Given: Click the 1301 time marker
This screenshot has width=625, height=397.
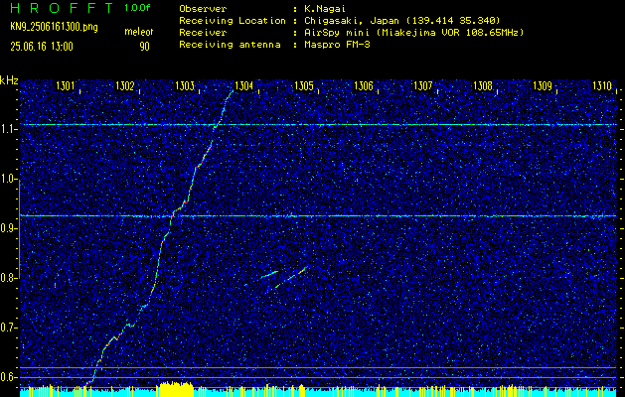Looking at the screenshot, I should (65, 86).
